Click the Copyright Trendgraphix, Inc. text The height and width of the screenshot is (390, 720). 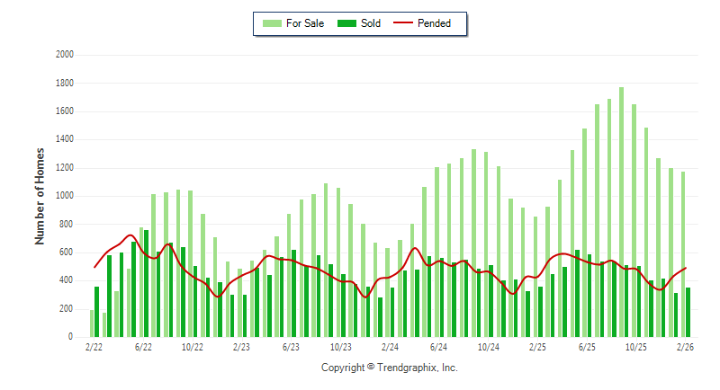pyautogui.click(x=390, y=368)
